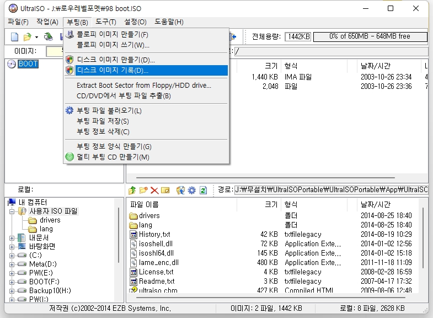
Task: Collapse the 사용자 ISO 파일 tree node
Action: tap(12, 211)
